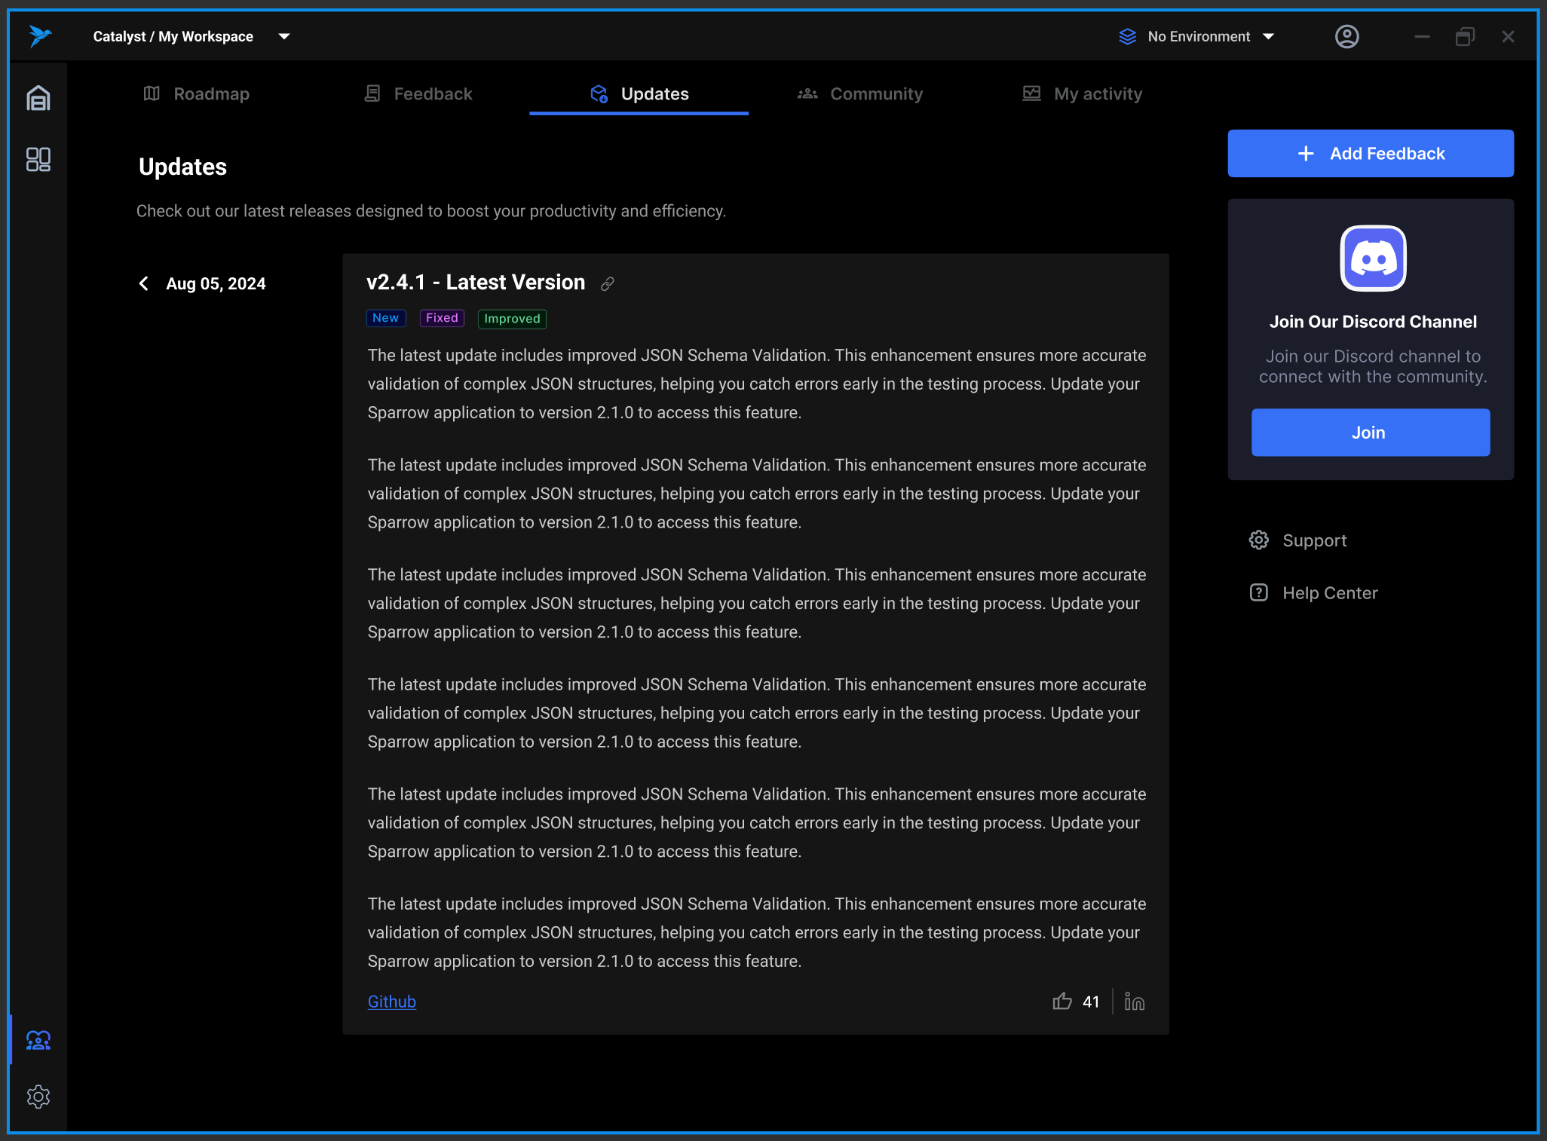Viewport: 1547px width, 1141px height.
Task: Click the Join Discord button
Action: tap(1371, 433)
